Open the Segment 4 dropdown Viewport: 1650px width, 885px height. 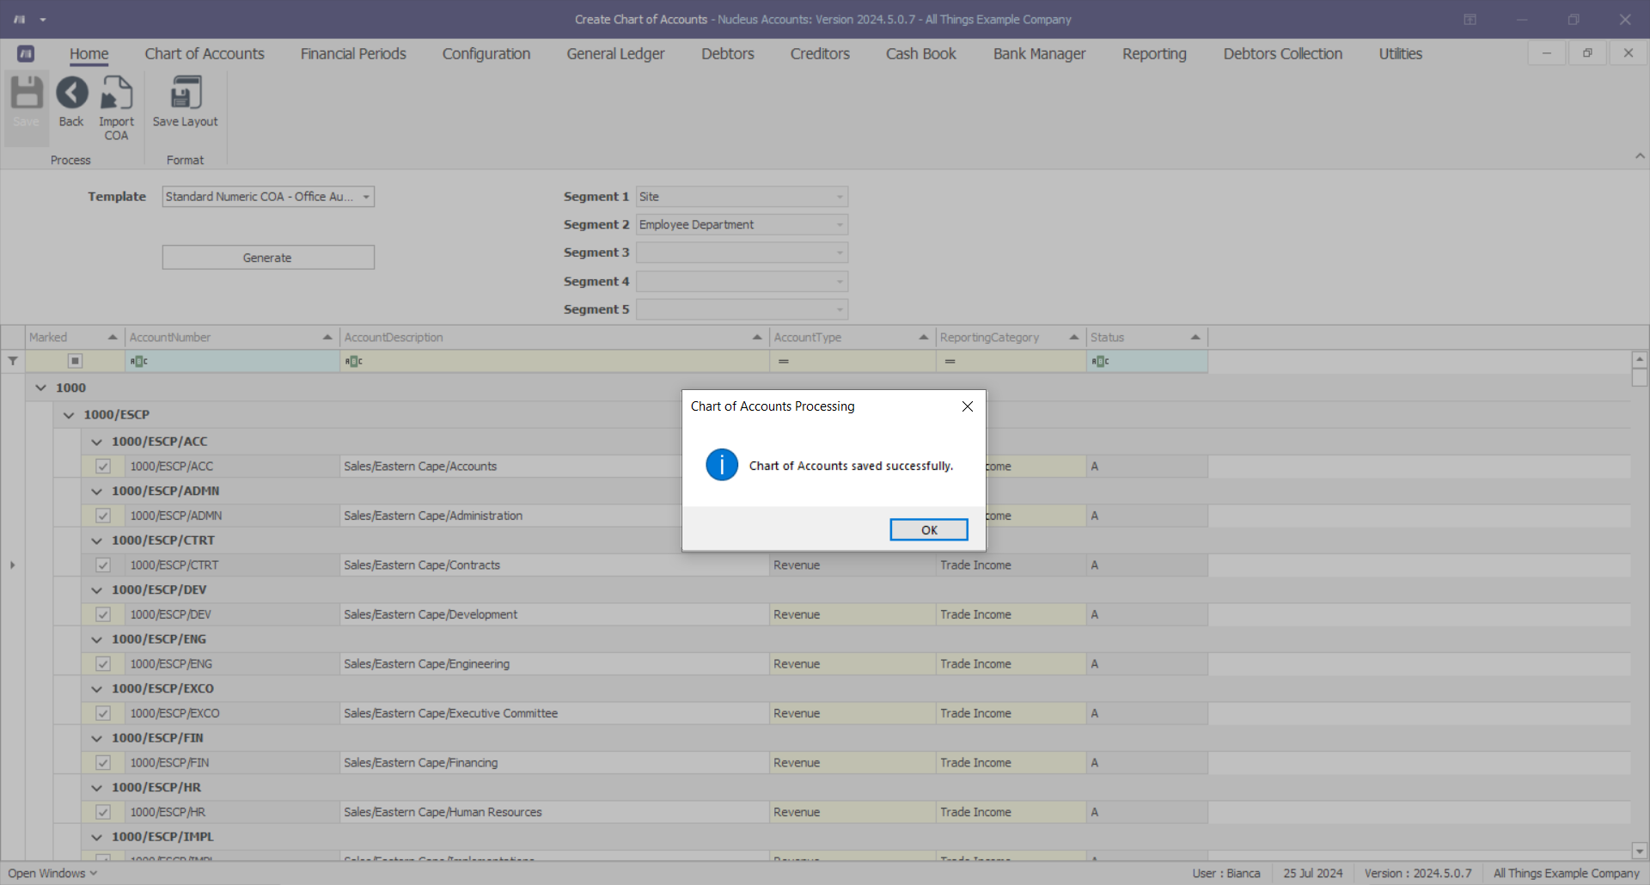840,281
